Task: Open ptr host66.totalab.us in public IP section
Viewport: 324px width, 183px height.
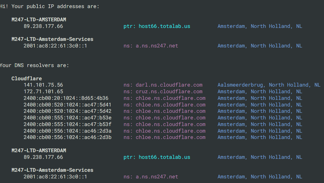Action: point(157,26)
